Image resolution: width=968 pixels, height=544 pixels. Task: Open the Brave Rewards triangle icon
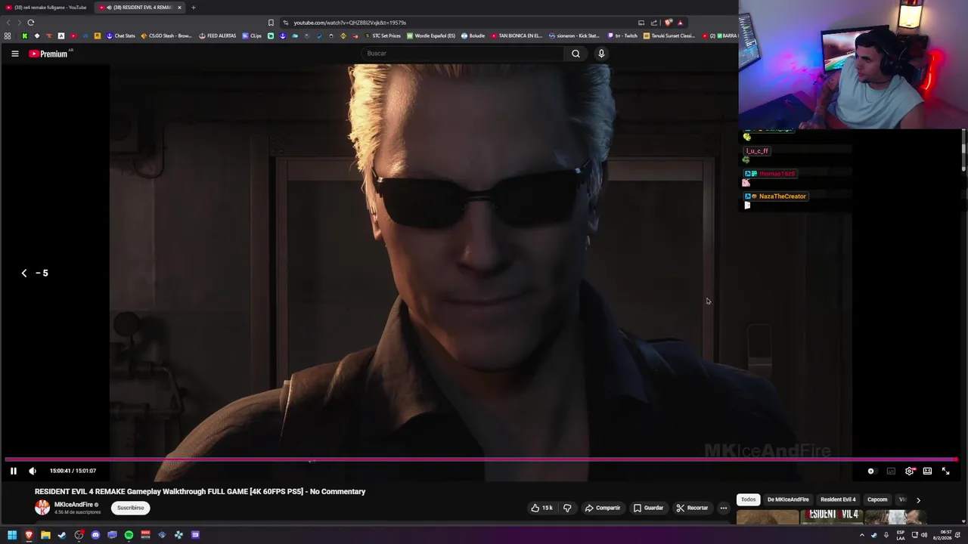click(x=680, y=23)
